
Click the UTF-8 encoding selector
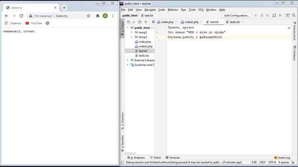coord(272,162)
